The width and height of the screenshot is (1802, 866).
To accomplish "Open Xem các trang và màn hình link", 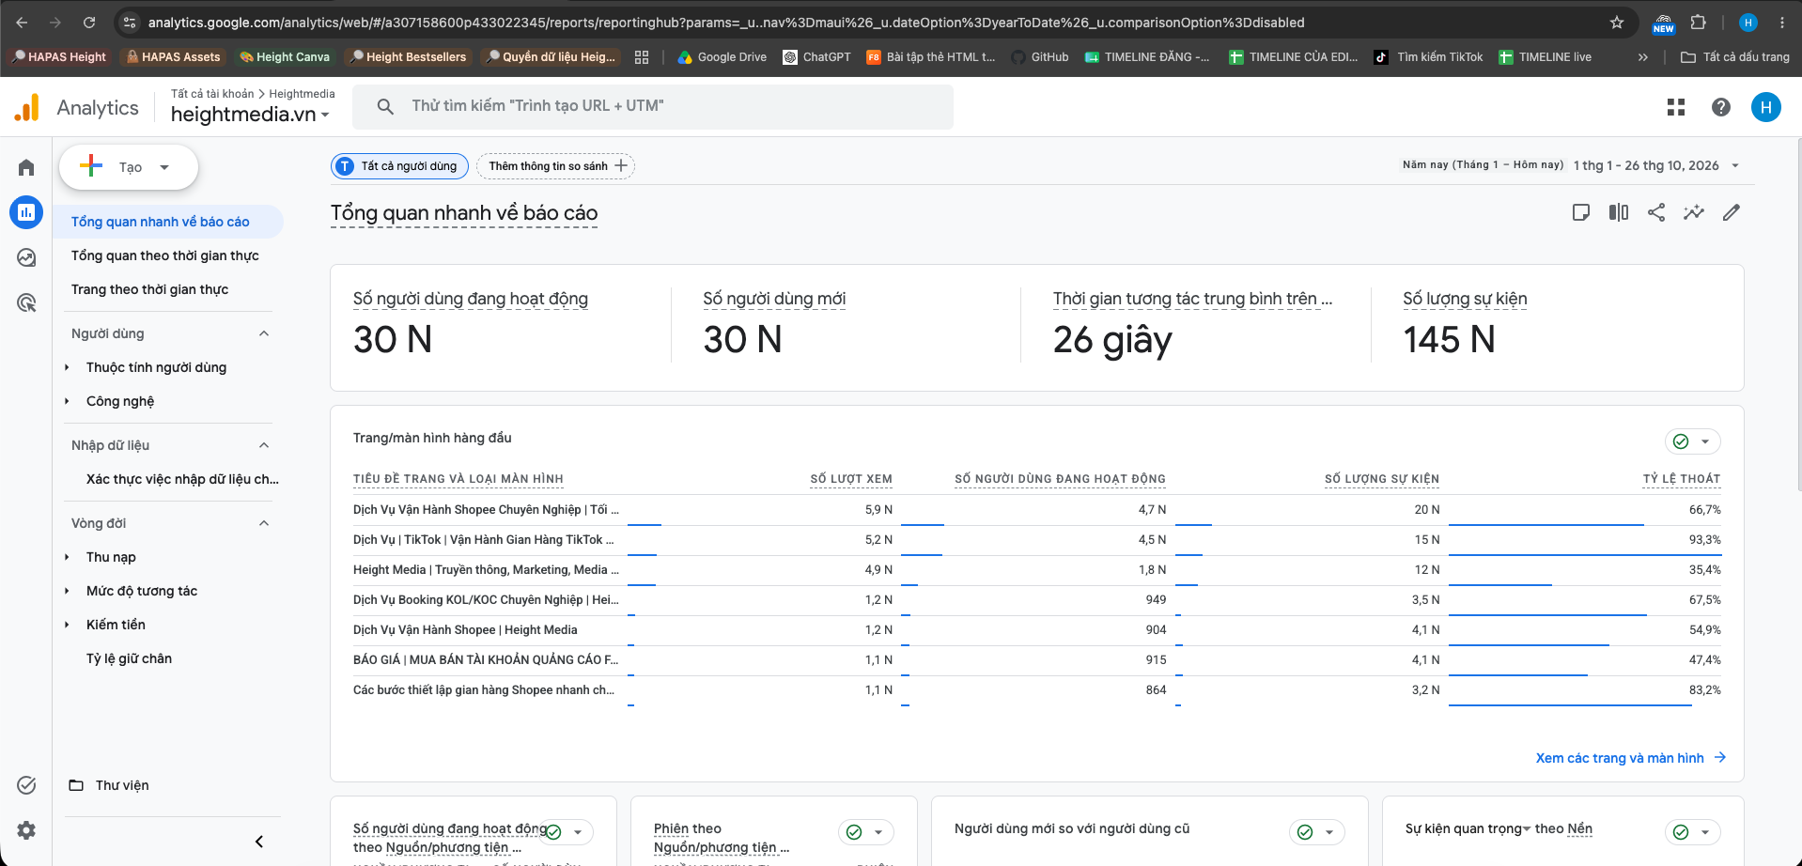I will (1630, 758).
